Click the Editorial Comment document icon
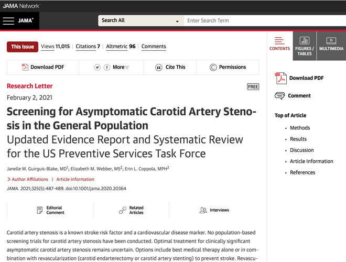The width and height of the screenshot is (346, 262). [x=40, y=210]
